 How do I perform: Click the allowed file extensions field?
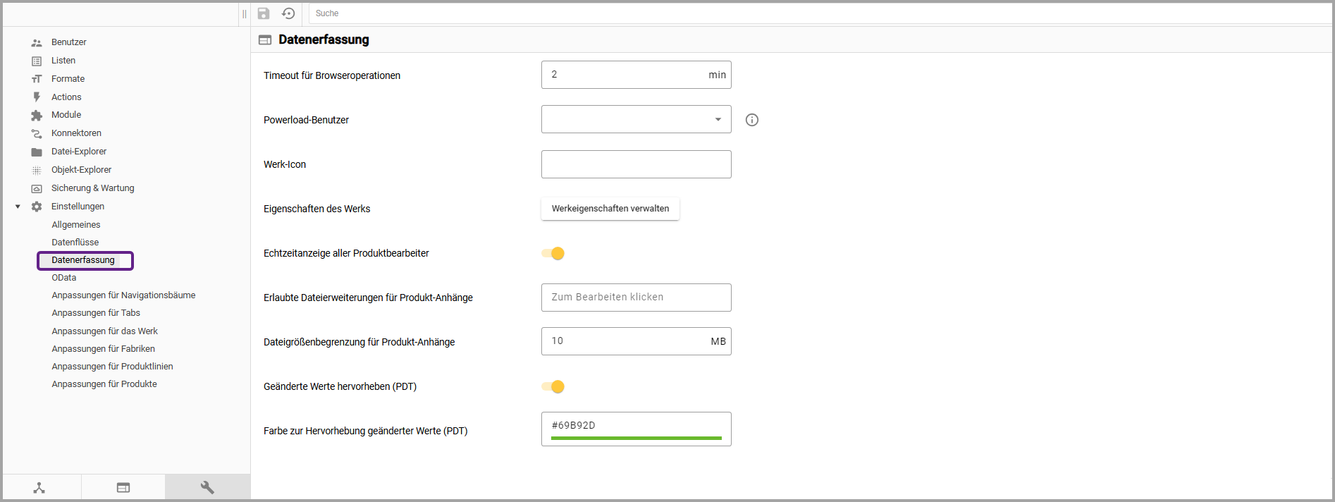[x=636, y=298]
